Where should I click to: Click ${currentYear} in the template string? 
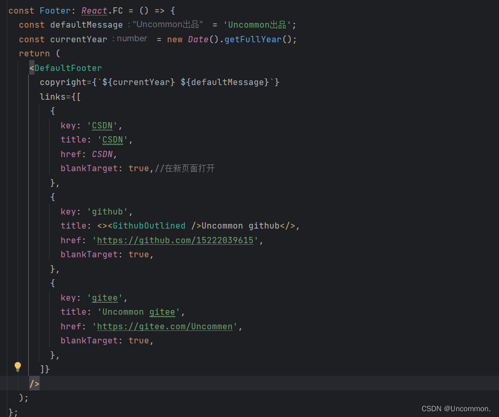click(x=139, y=82)
